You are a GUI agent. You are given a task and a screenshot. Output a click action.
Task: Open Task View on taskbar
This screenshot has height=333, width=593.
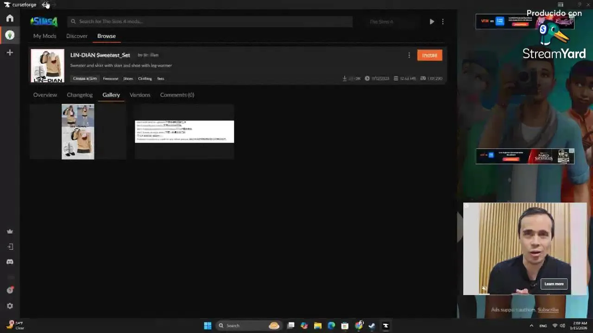click(291, 326)
